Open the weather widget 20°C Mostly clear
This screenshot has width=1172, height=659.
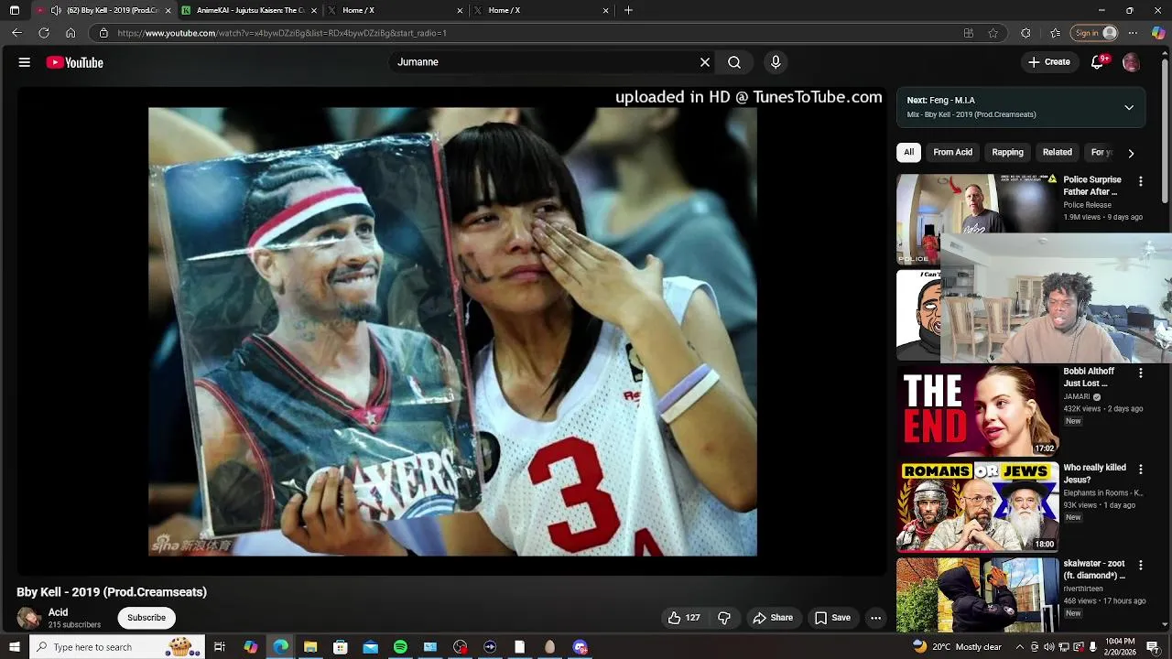956,647
